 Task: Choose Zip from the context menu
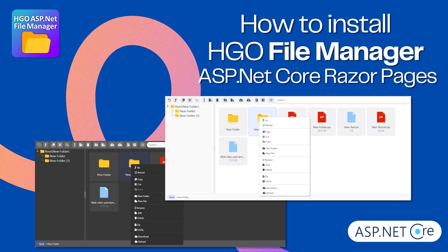click(x=266, y=176)
